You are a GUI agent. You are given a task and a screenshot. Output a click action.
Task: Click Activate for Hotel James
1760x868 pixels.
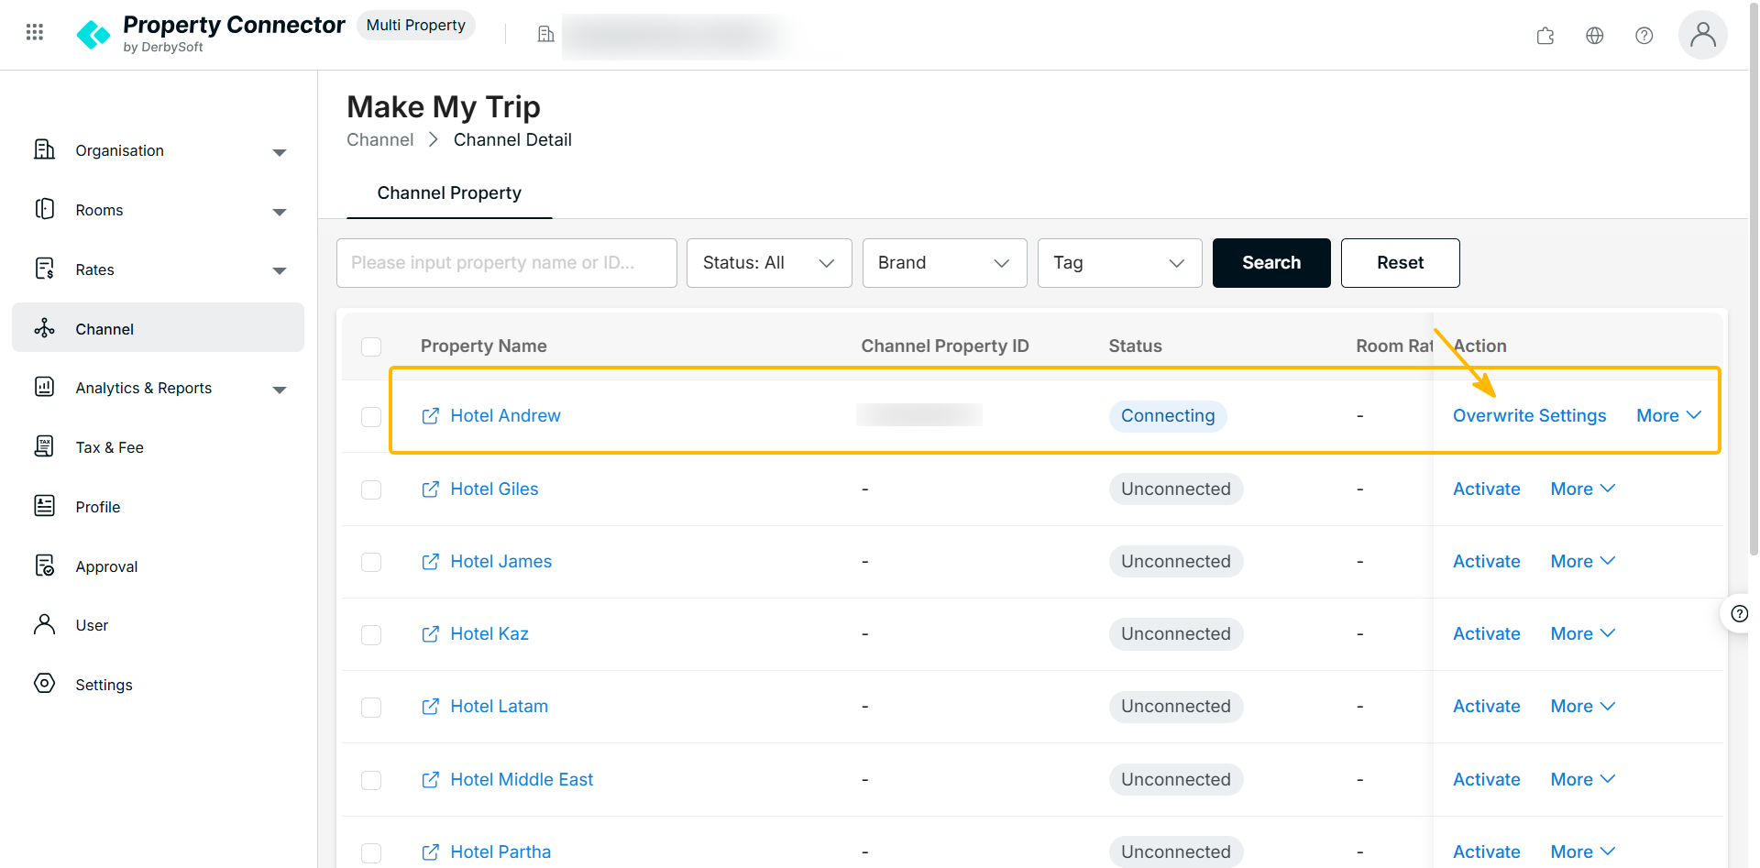point(1487,562)
